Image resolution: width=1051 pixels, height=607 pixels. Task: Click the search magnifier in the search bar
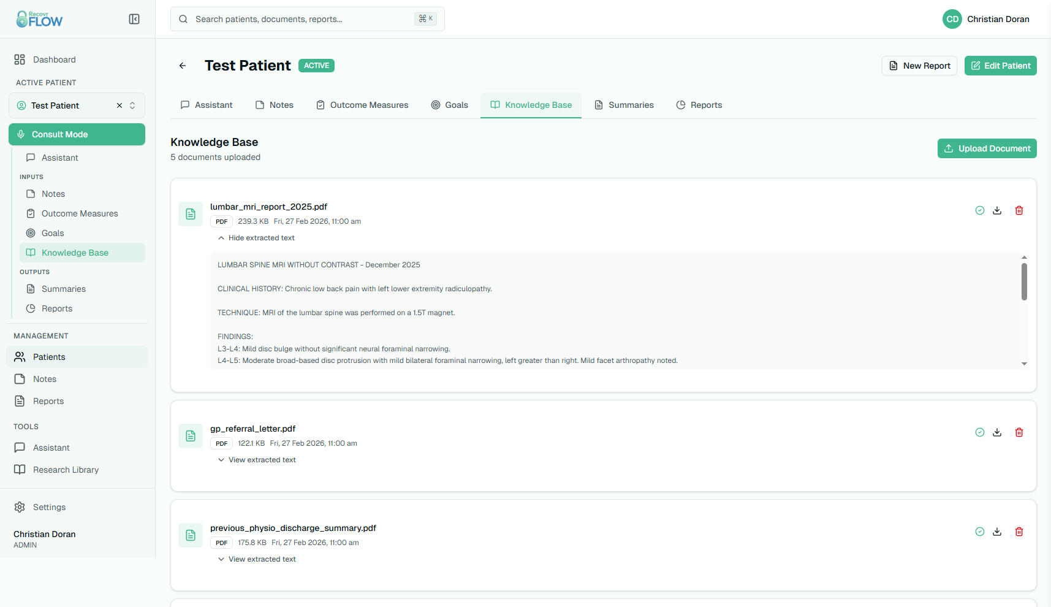point(183,19)
